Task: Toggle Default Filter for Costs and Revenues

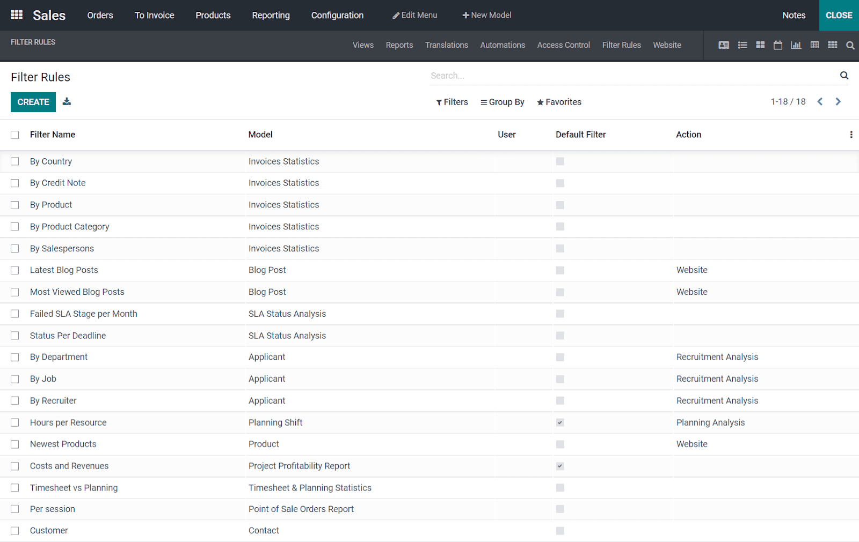Action: point(560,466)
